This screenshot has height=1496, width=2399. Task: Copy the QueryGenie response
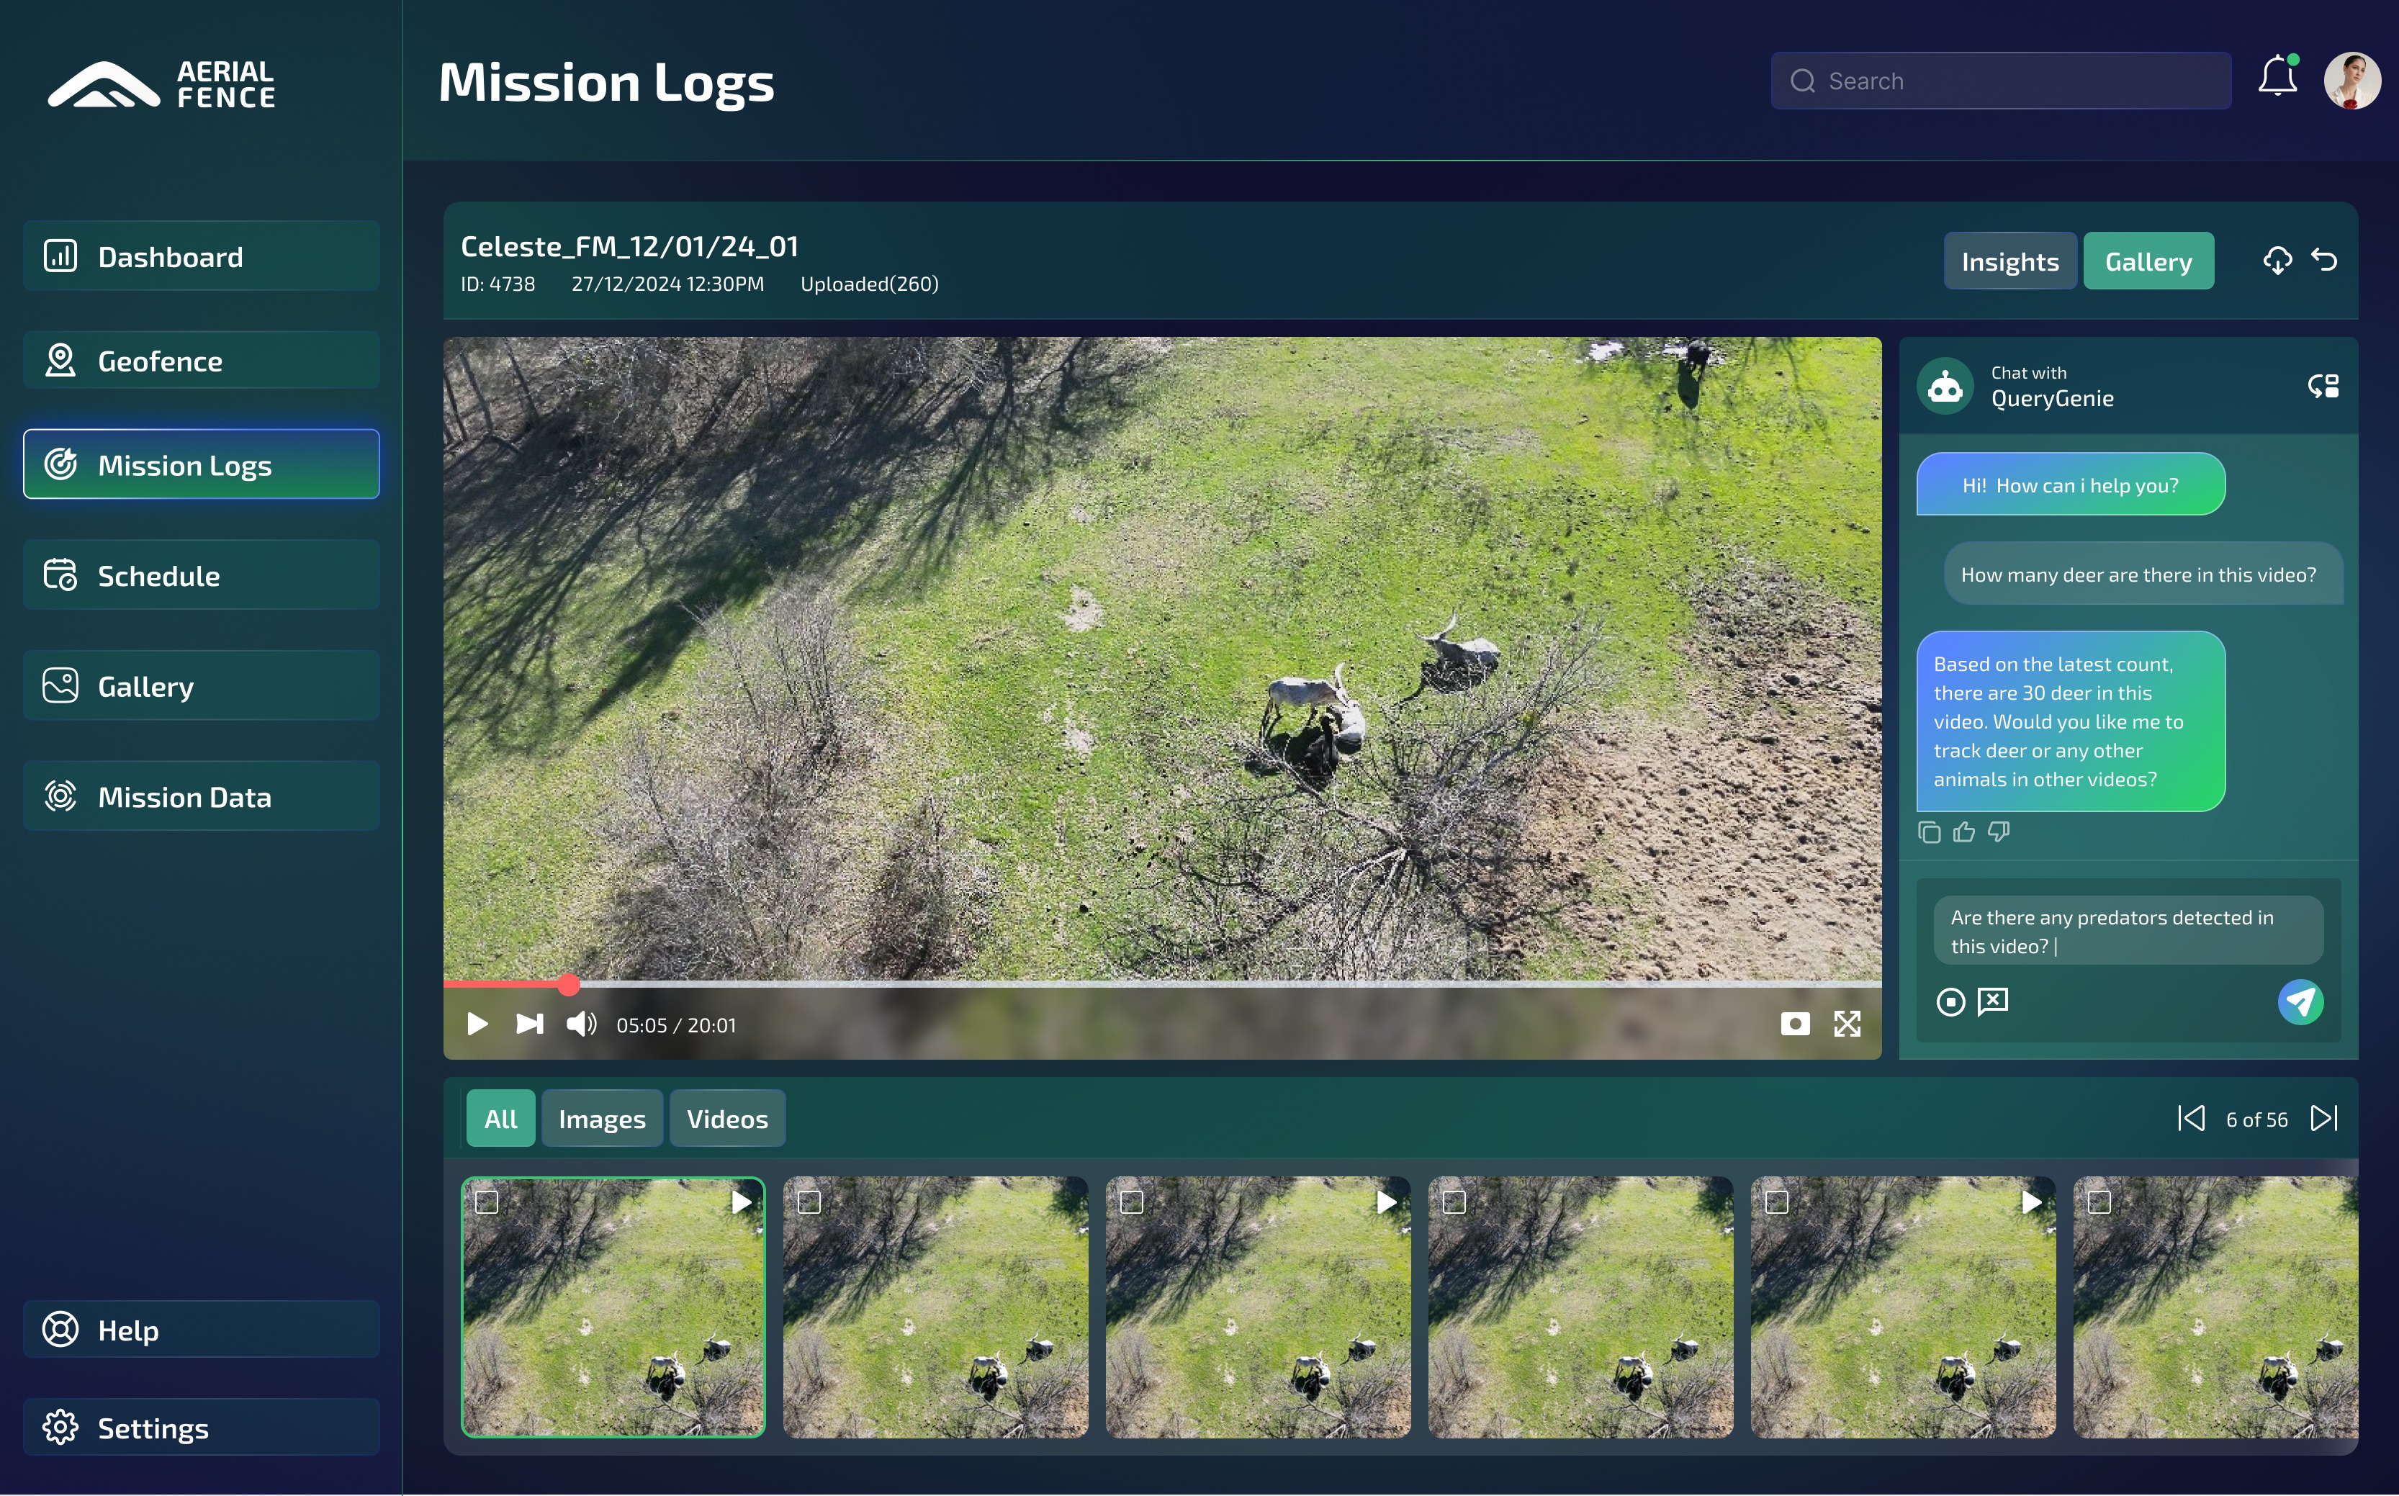coord(1928,833)
